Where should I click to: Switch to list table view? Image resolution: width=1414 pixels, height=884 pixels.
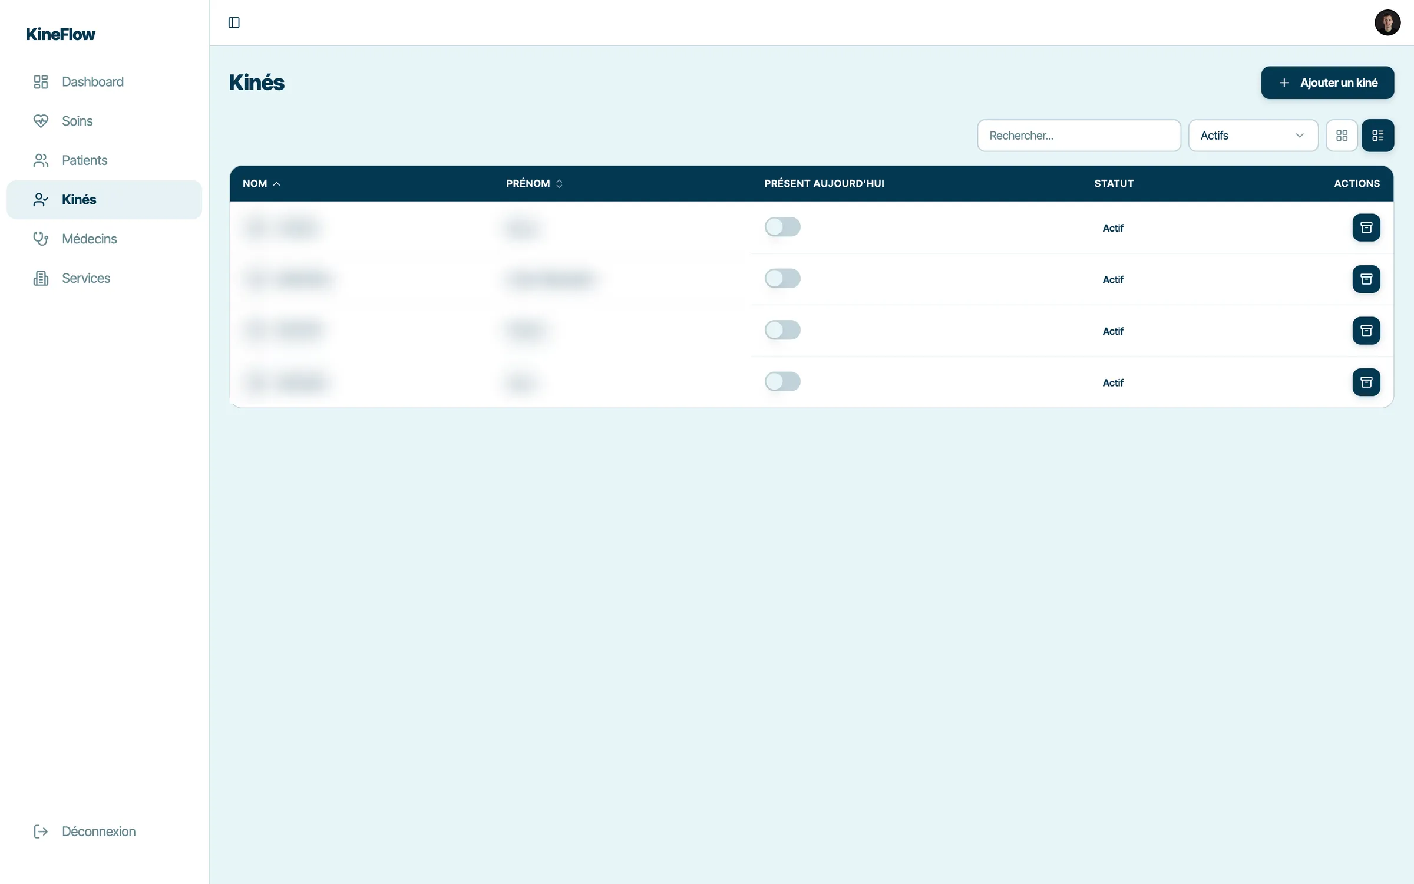1377,136
